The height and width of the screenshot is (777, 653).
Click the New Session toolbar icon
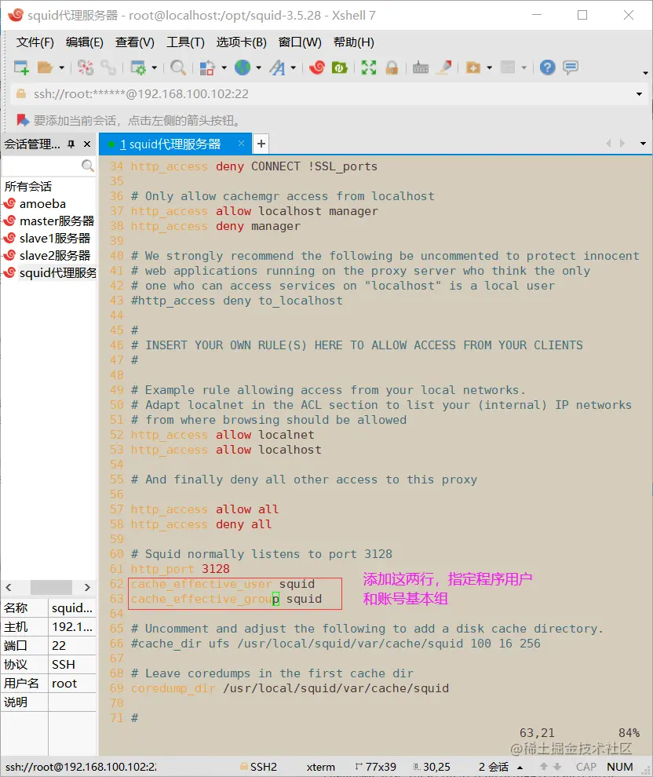pyautogui.click(x=21, y=67)
